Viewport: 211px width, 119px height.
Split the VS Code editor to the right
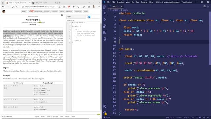[204, 6]
